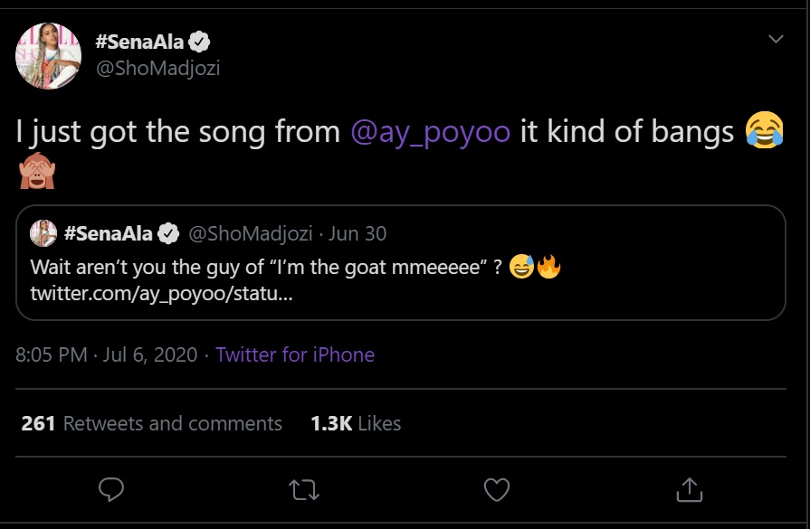Viewport: 810px width, 529px height.
Task: Click the @ShoMadjozi handle under main name
Action: pos(157,69)
